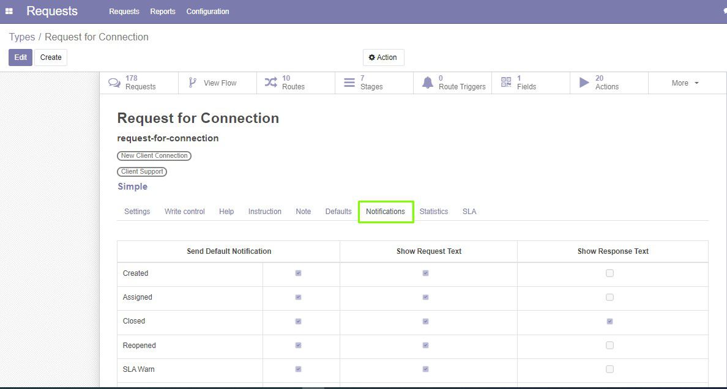This screenshot has width=727, height=389.
Task: Click the Create button
Action: [x=51, y=57]
